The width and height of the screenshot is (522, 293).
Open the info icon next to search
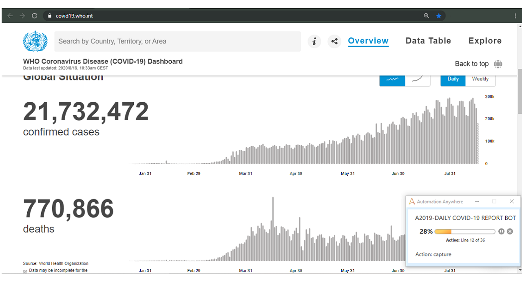pyautogui.click(x=314, y=41)
